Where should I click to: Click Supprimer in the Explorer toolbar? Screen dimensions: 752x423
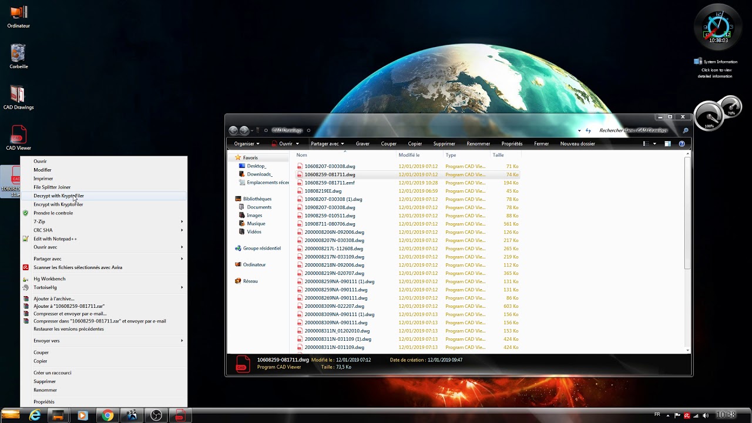[x=444, y=143]
